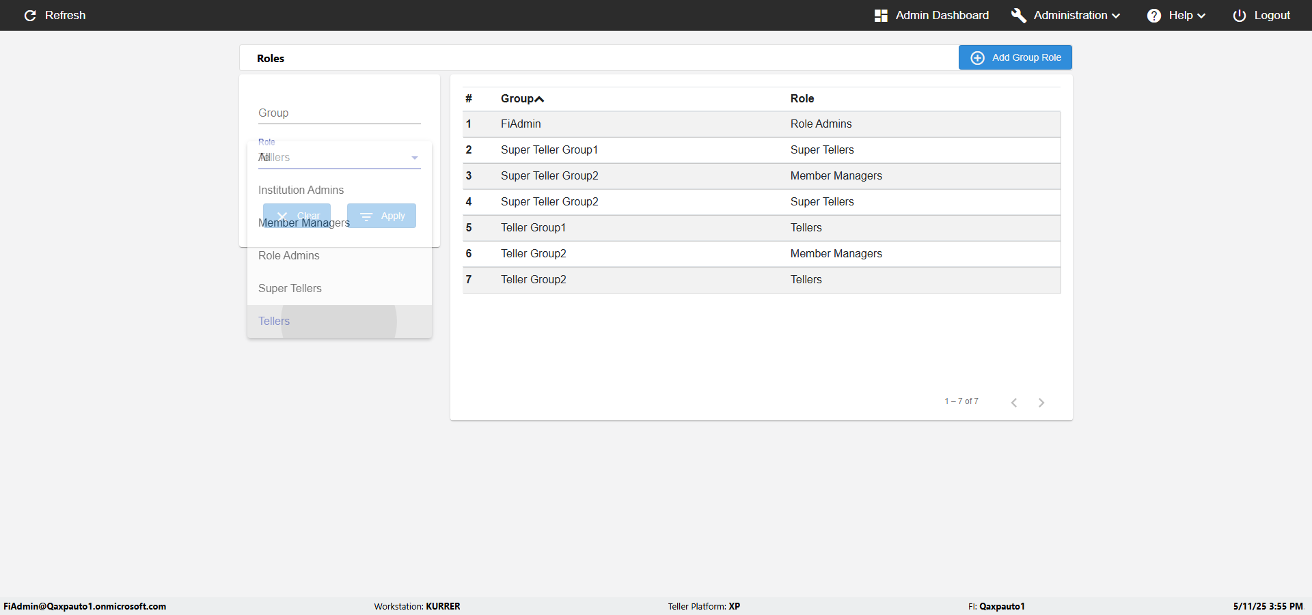This screenshot has width=1312, height=615.
Task: Choose Role Admins from Role list
Action: point(340,255)
